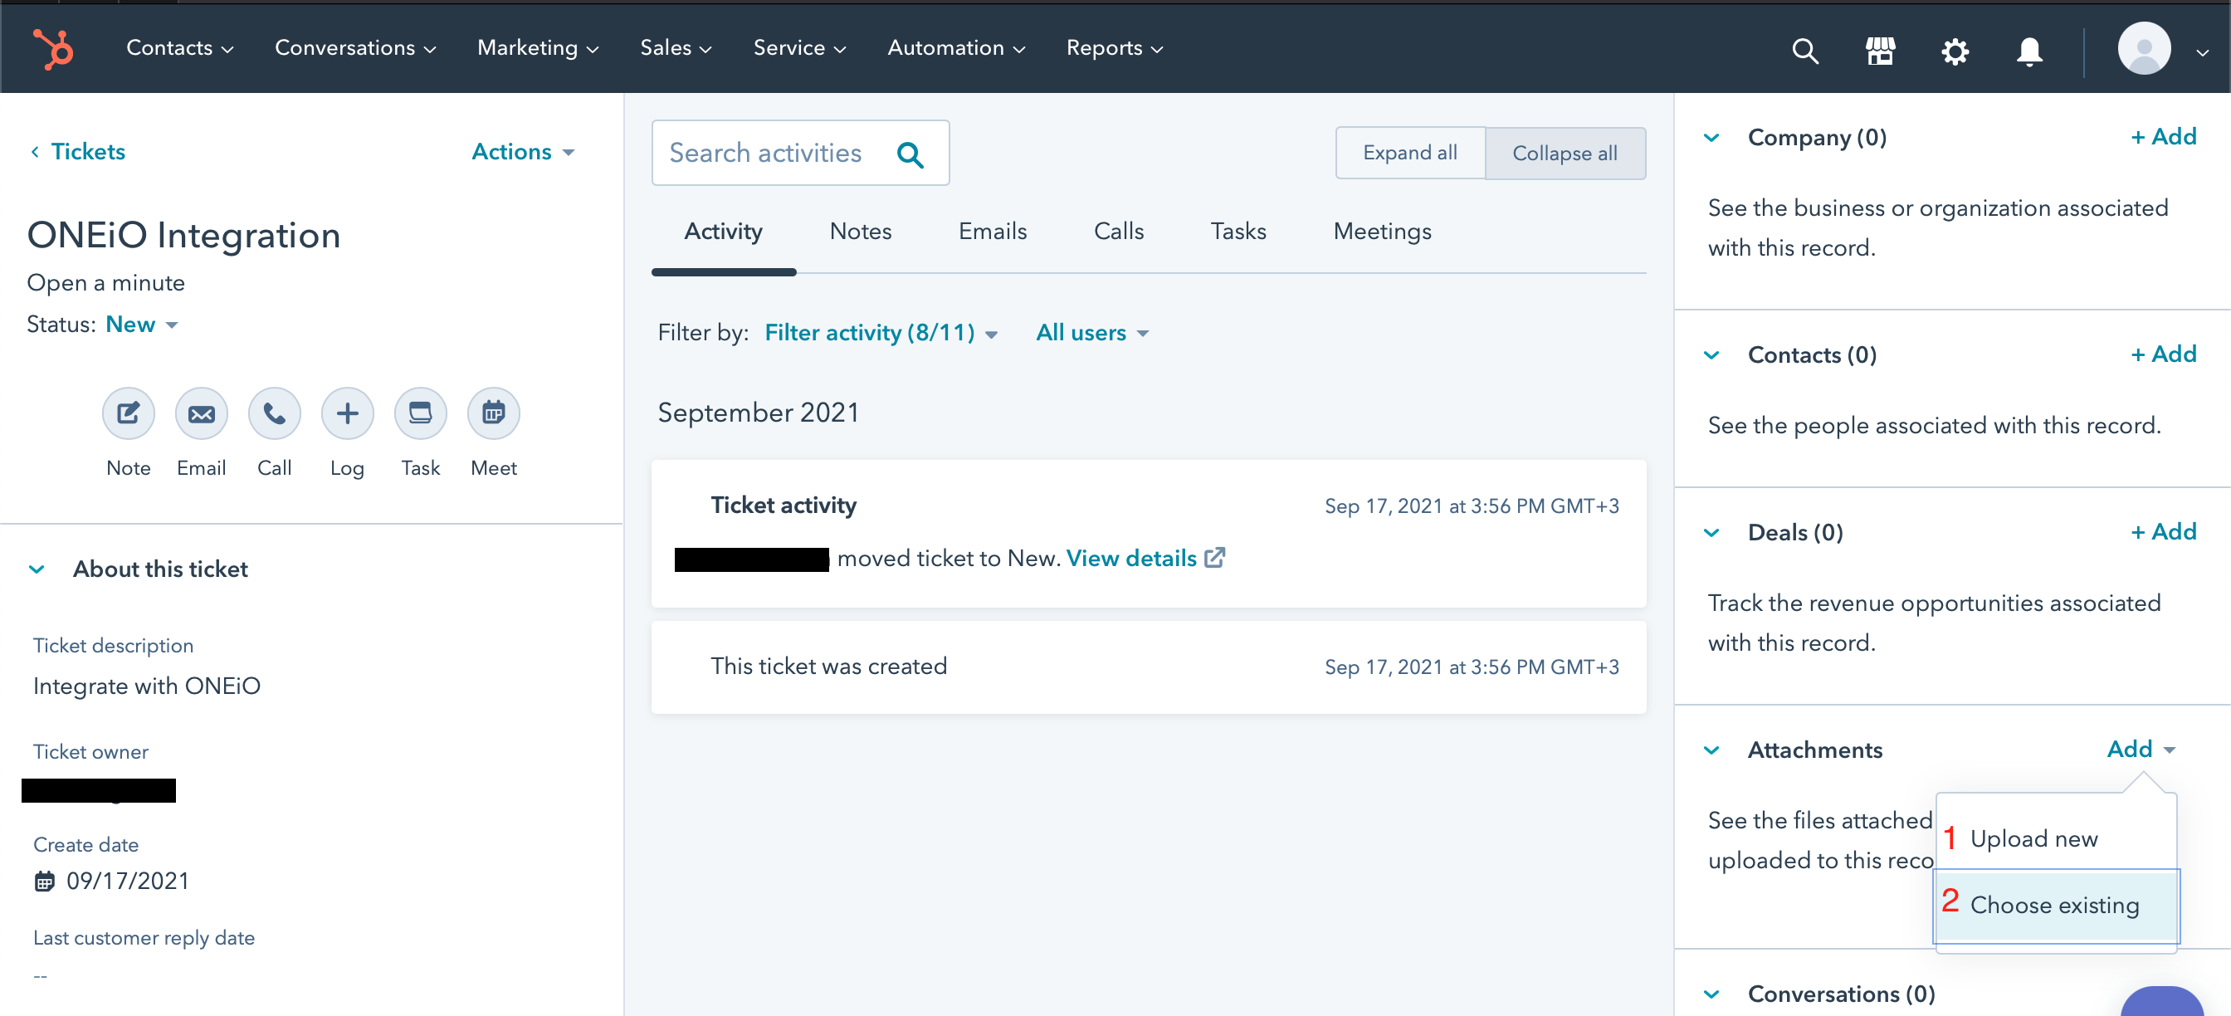Image resolution: width=2231 pixels, height=1016 pixels.
Task: Focus the Search activities field
Action: 799,154
